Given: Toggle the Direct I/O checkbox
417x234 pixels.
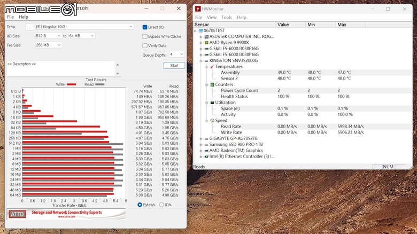Looking at the screenshot, I should tap(145, 27).
